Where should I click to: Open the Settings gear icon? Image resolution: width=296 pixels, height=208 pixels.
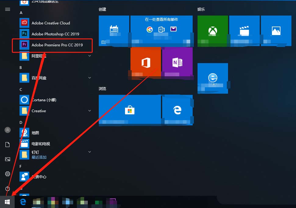[x=8, y=174]
